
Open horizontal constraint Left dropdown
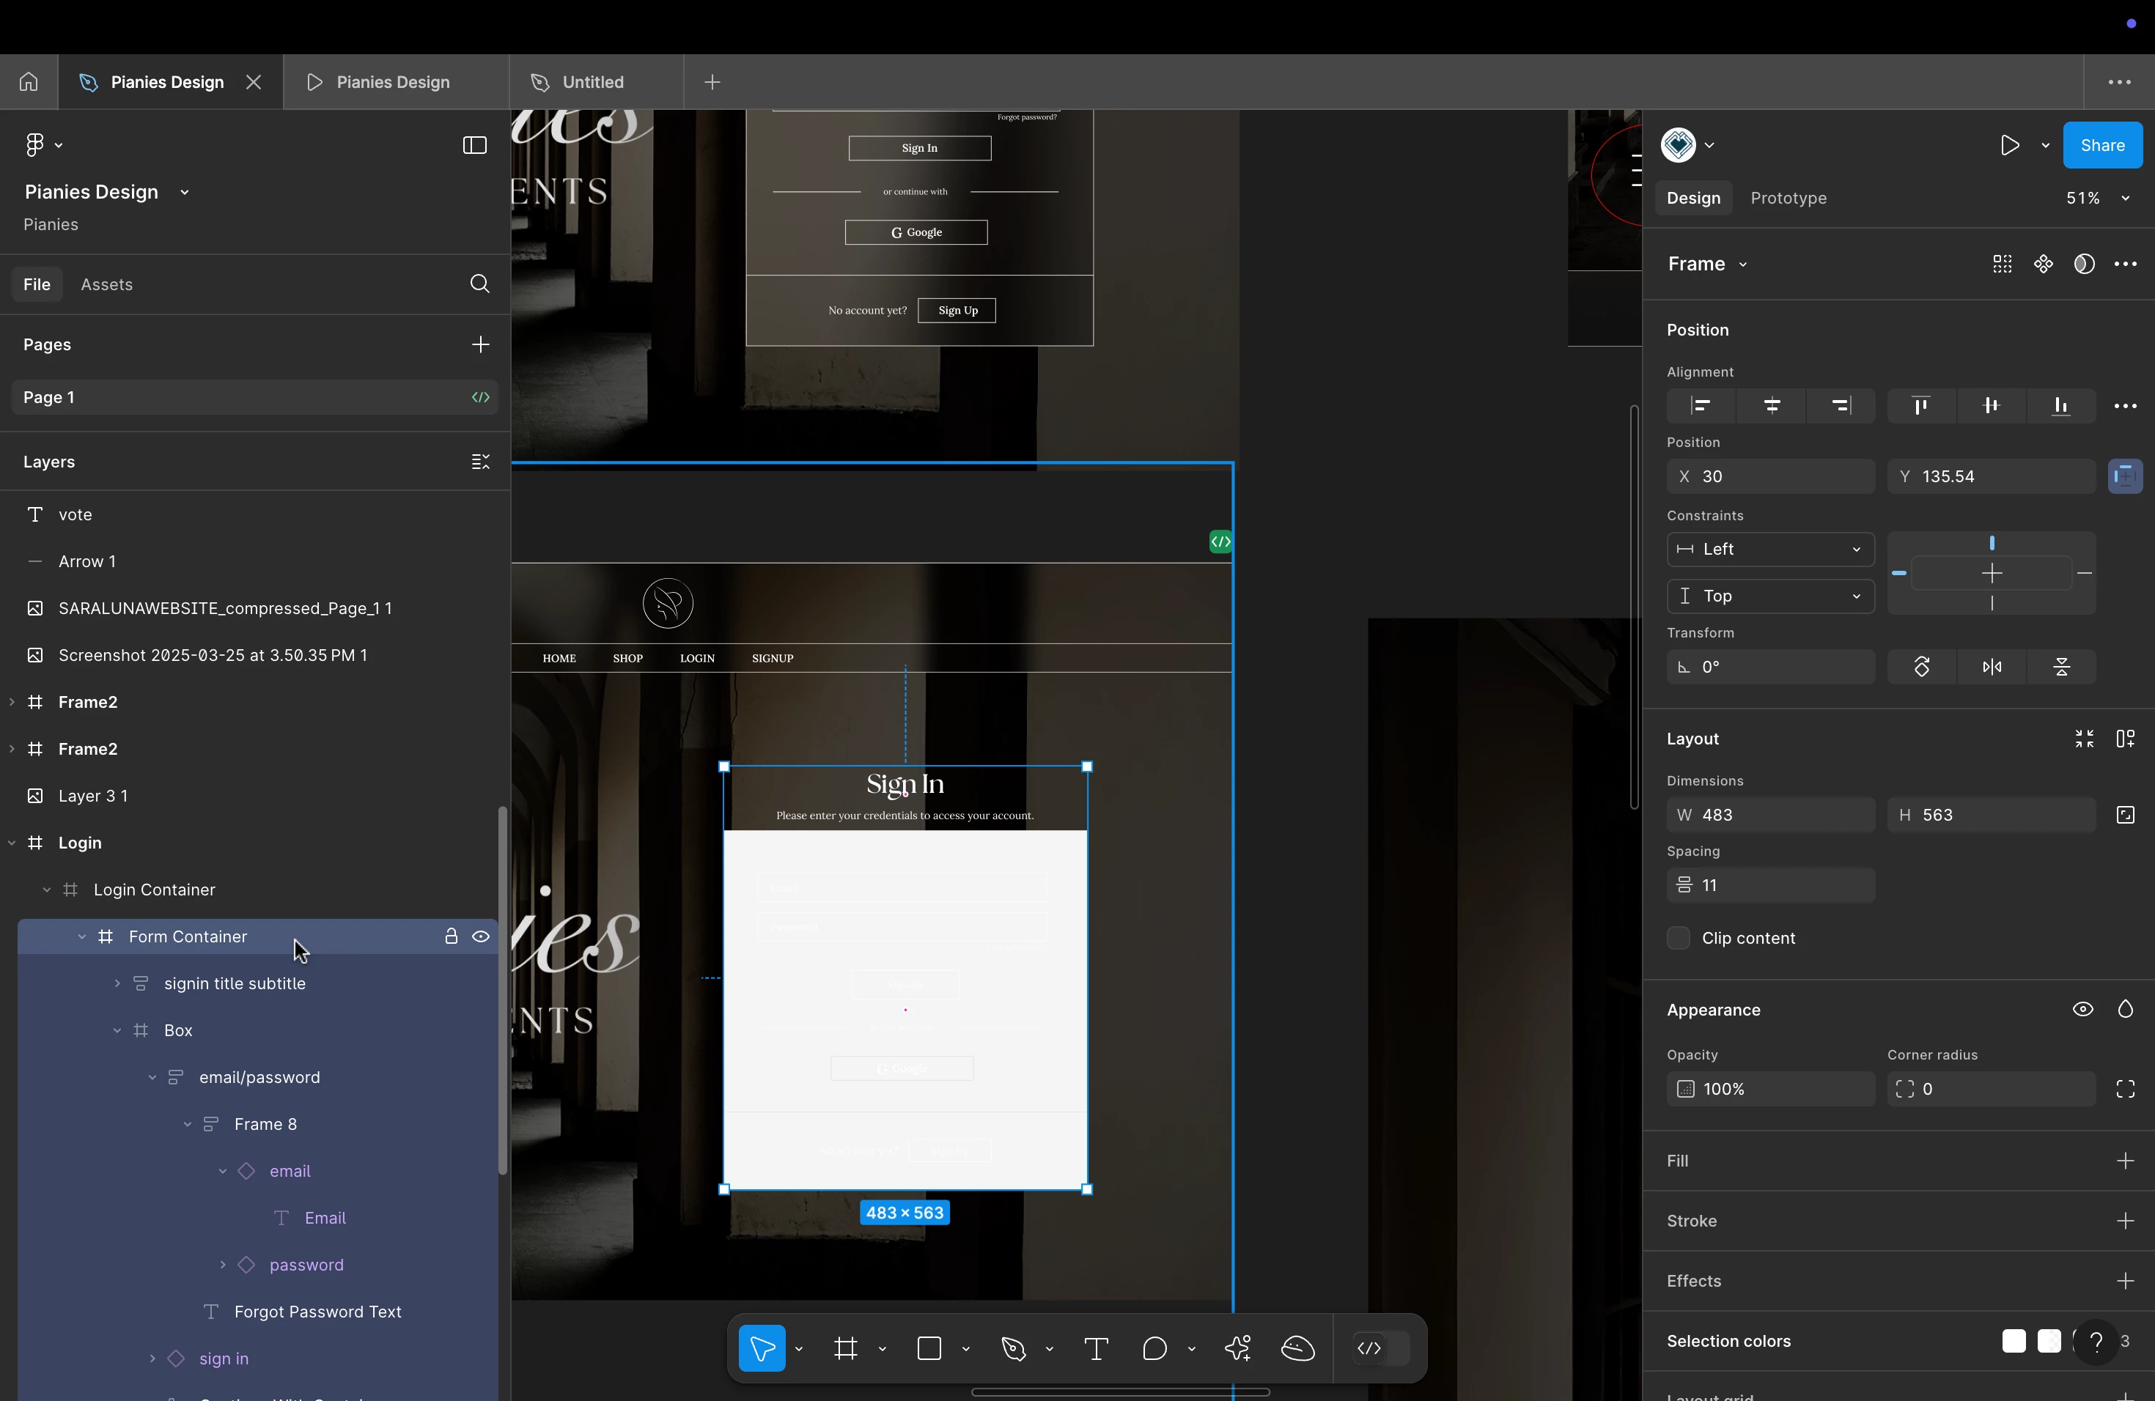click(x=1770, y=550)
